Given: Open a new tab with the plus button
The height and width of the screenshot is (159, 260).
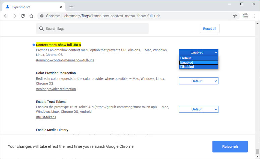Looking at the screenshot, I should tap(71, 7).
